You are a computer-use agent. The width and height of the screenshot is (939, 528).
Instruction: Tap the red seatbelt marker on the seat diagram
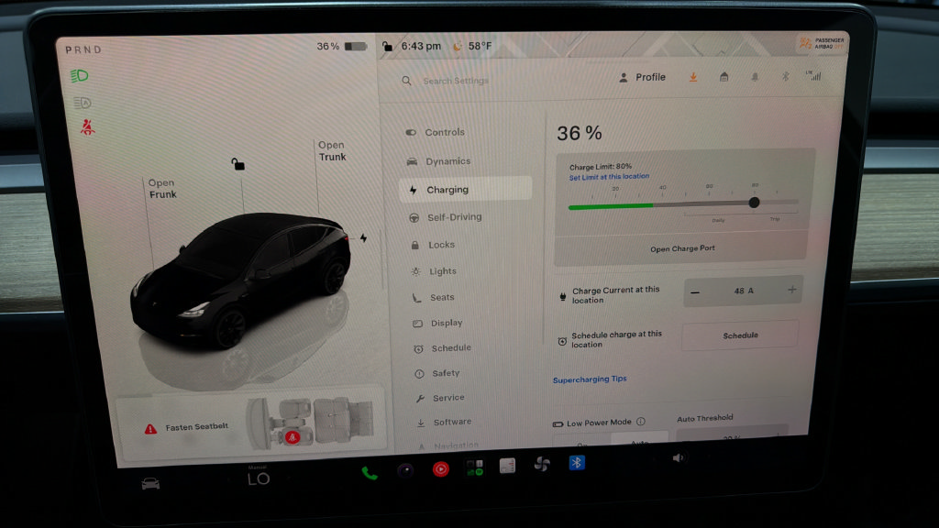293,437
